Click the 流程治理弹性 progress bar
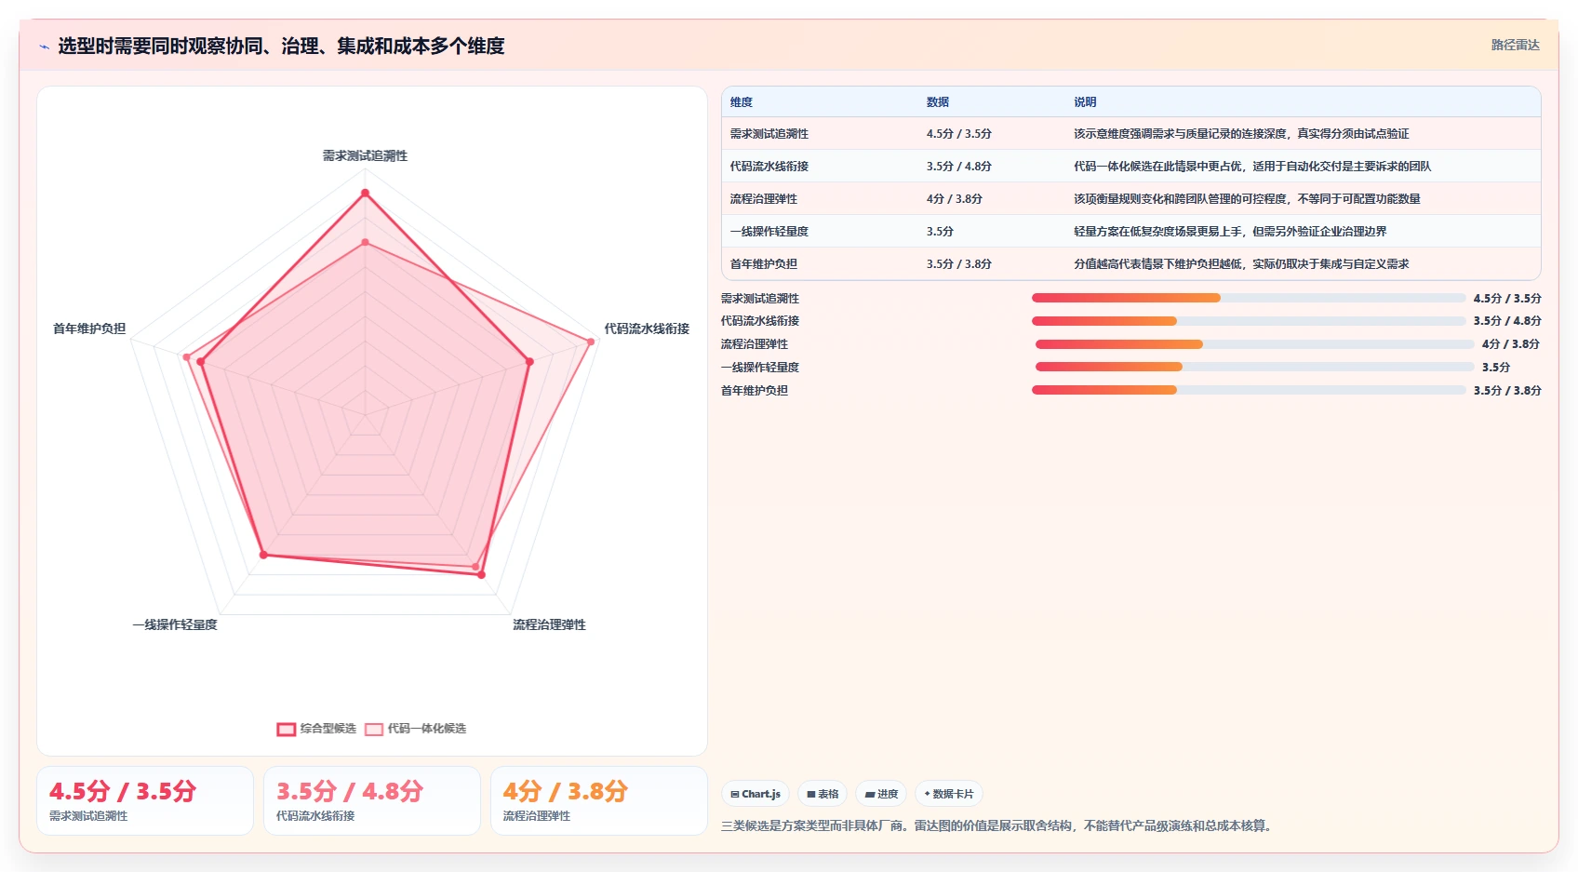This screenshot has height=872, width=1578. click(x=1255, y=344)
